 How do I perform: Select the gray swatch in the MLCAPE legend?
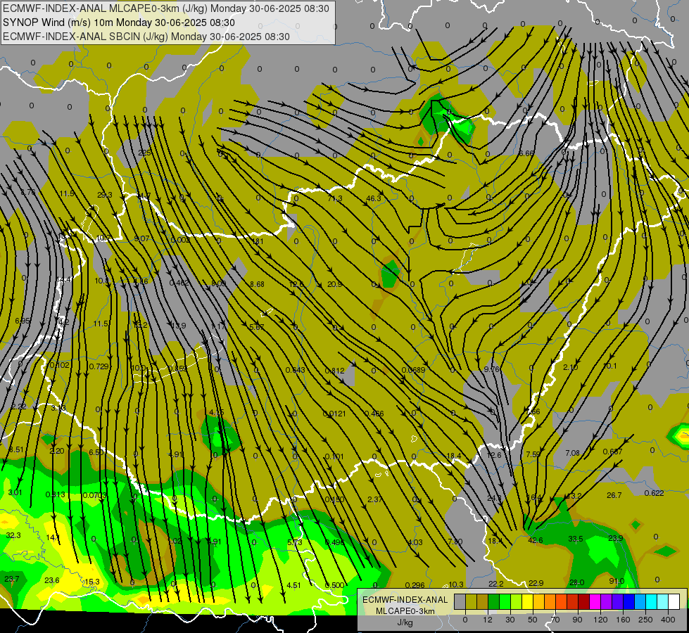click(460, 601)
